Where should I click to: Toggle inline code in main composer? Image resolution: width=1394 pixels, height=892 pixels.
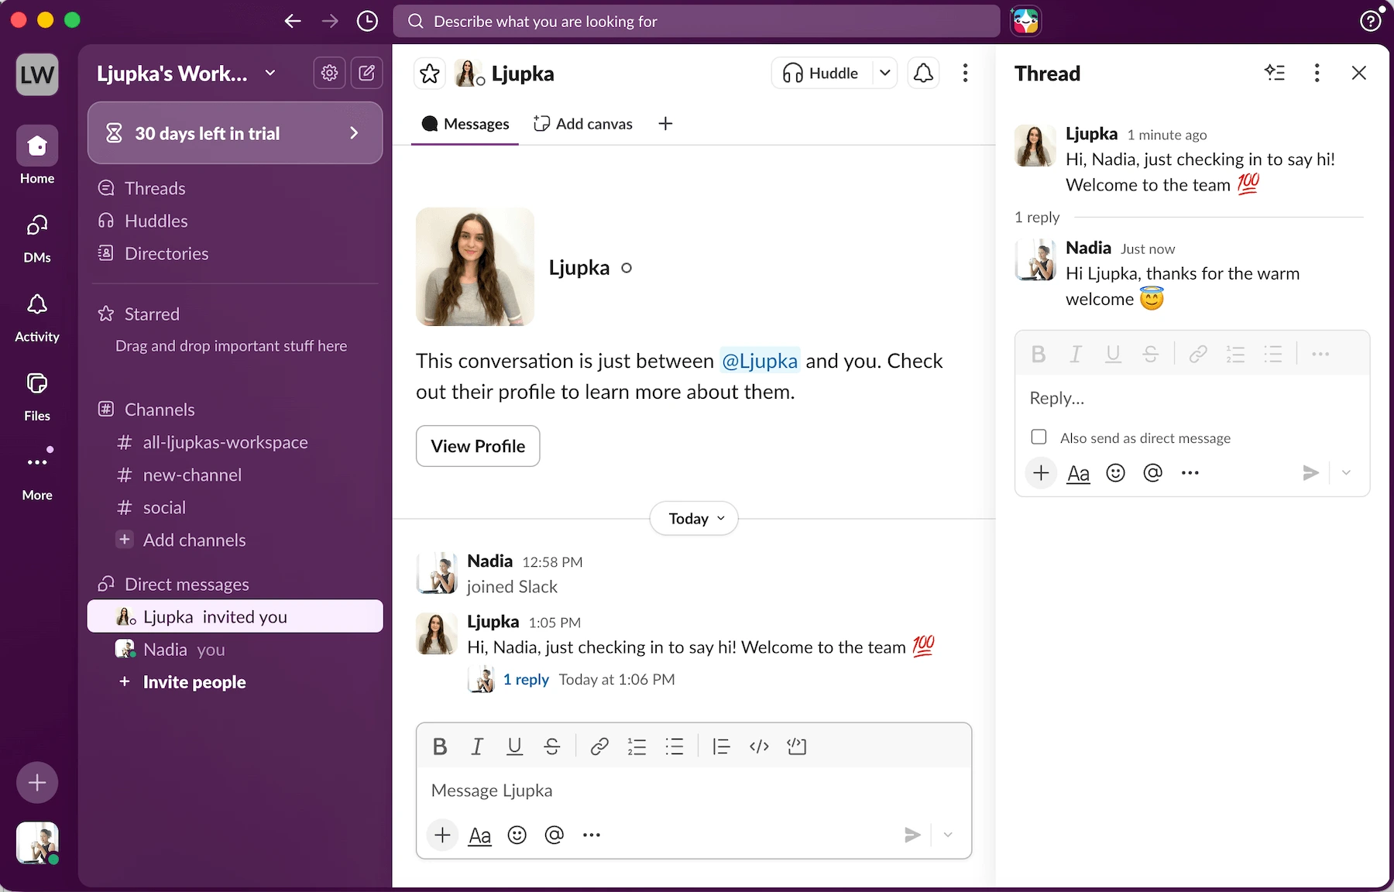tap(759, 746)
